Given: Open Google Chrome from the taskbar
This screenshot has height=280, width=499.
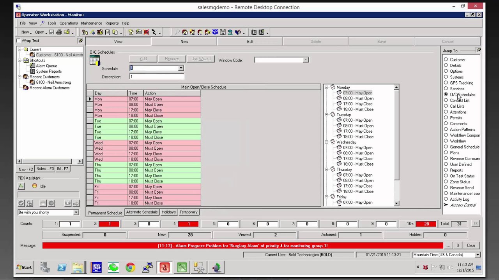Looking at the screenshot, I should tap(130, 268).
